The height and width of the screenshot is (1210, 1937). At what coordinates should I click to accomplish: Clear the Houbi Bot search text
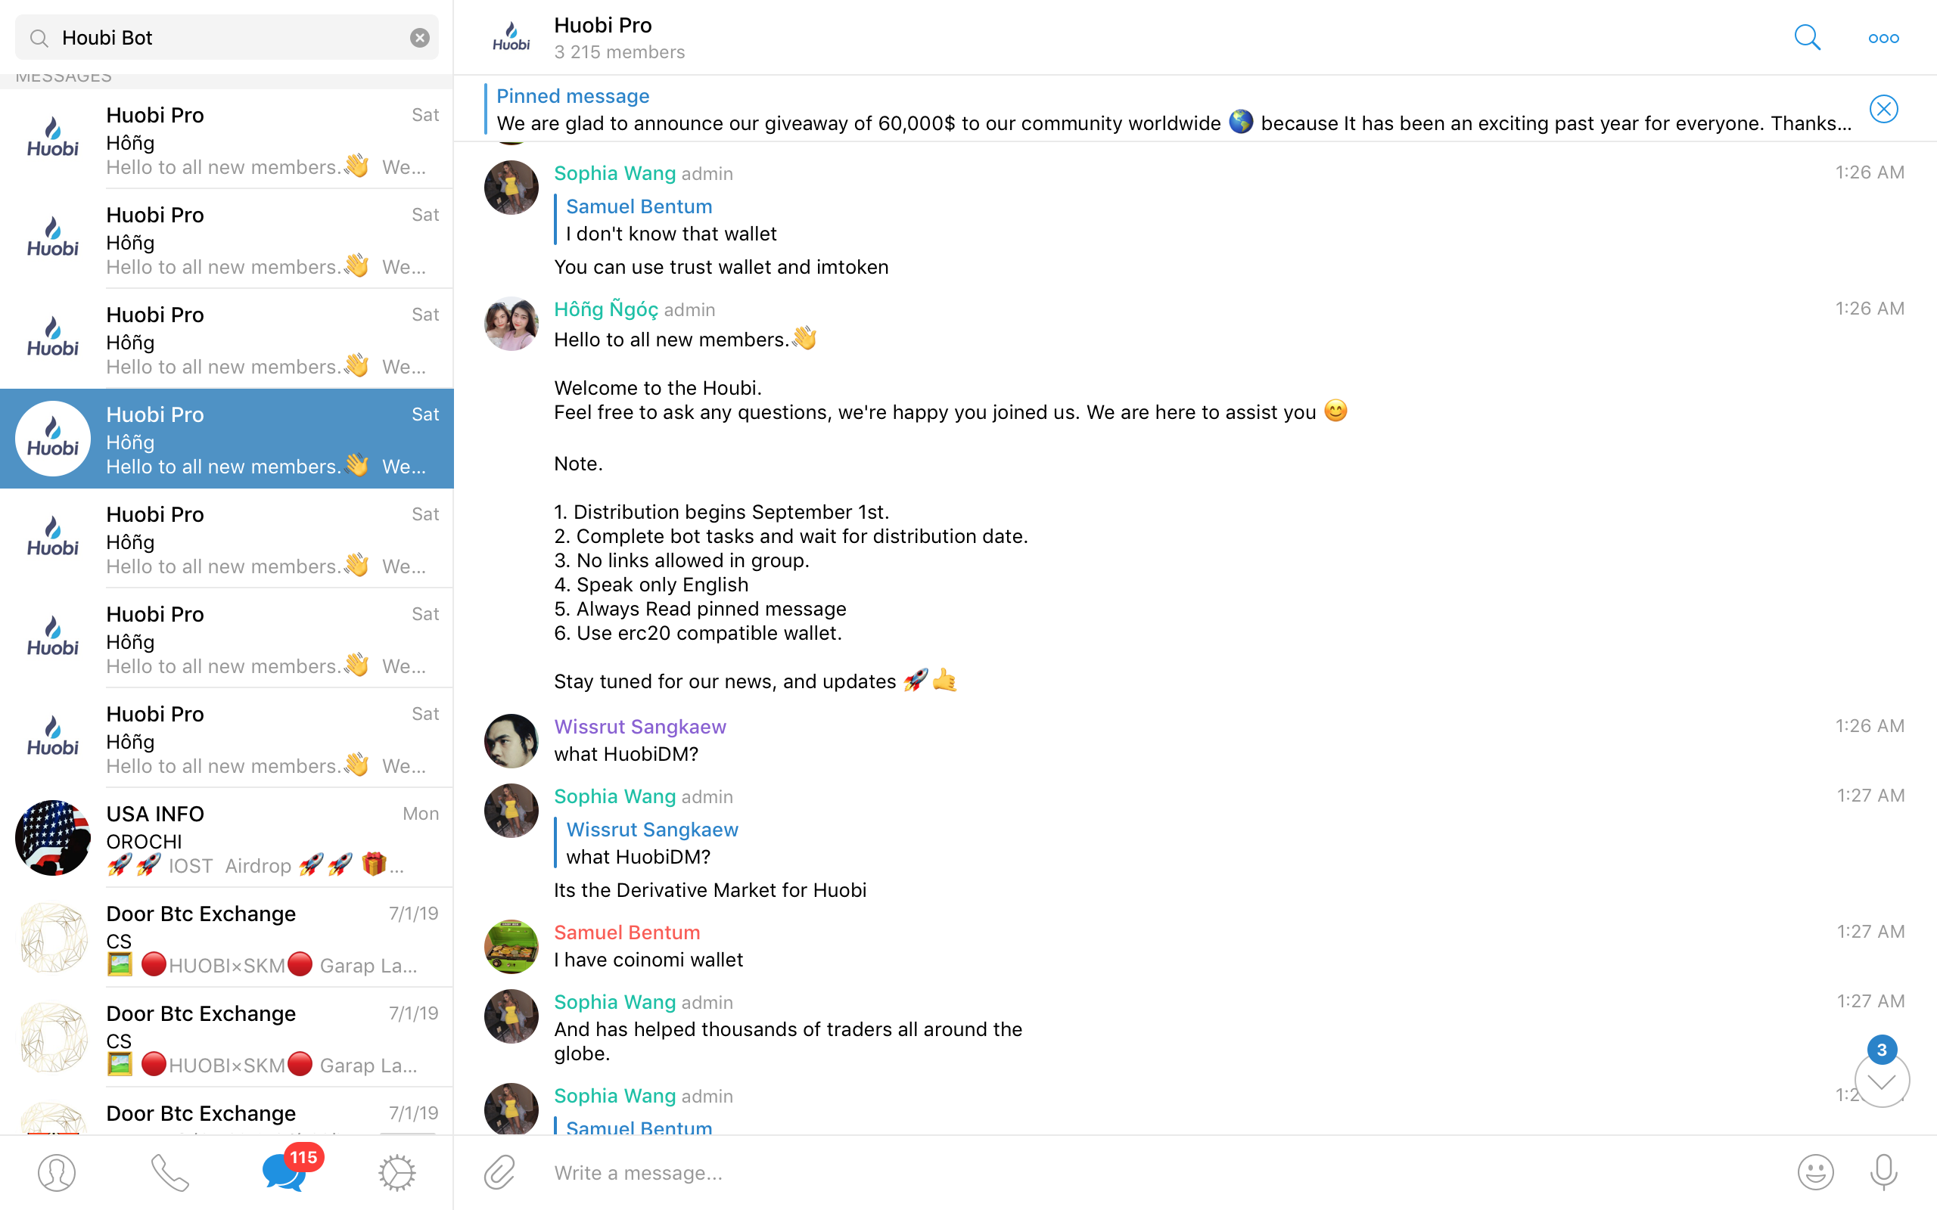pyautogui.click(x=419, y=38)
